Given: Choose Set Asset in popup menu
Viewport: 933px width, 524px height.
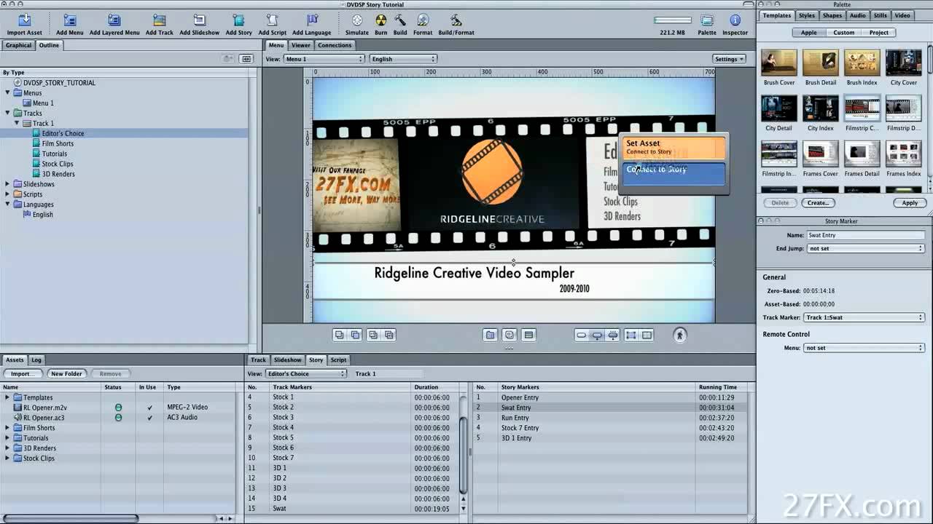Looking at the screenshot, I should (673, 148).
